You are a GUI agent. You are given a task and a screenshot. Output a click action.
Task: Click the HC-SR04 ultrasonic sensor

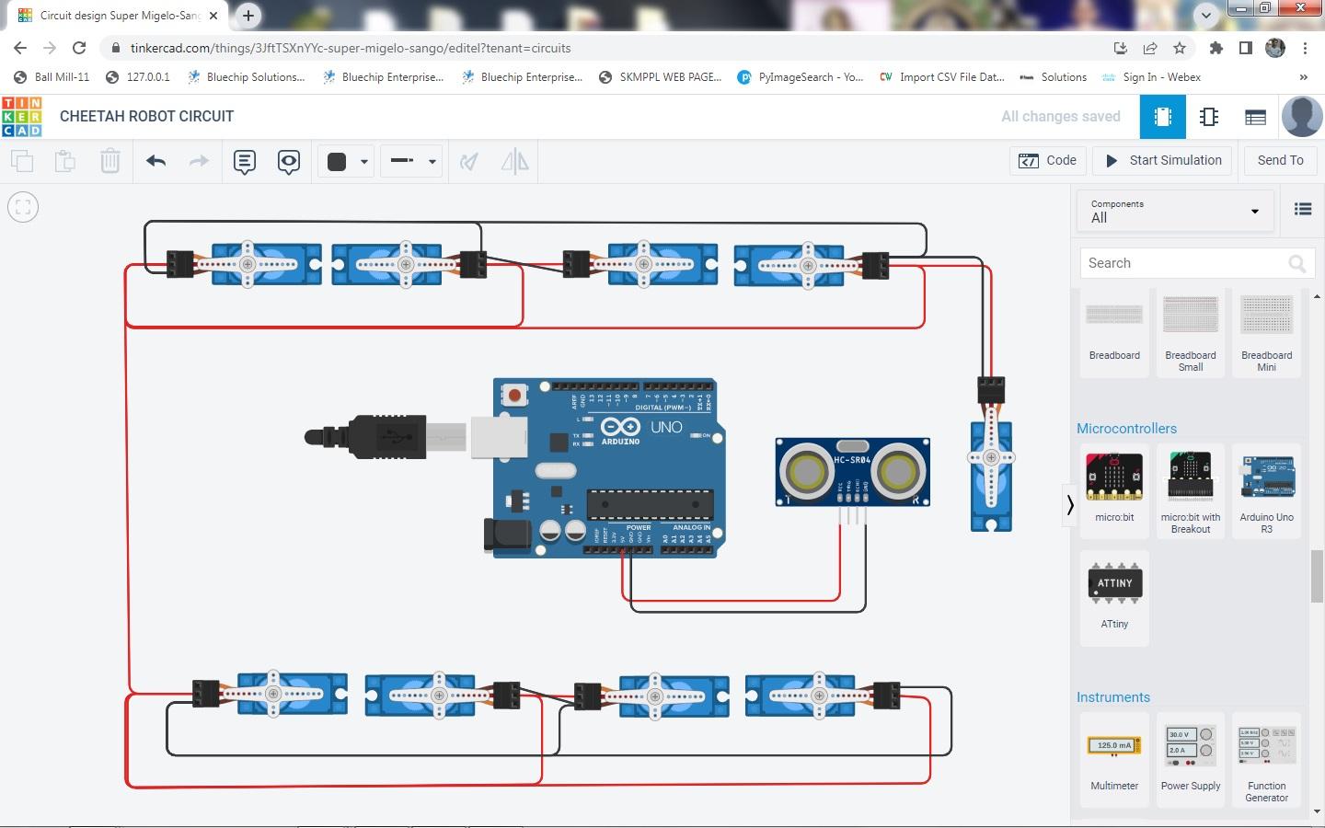pos(852,472)
